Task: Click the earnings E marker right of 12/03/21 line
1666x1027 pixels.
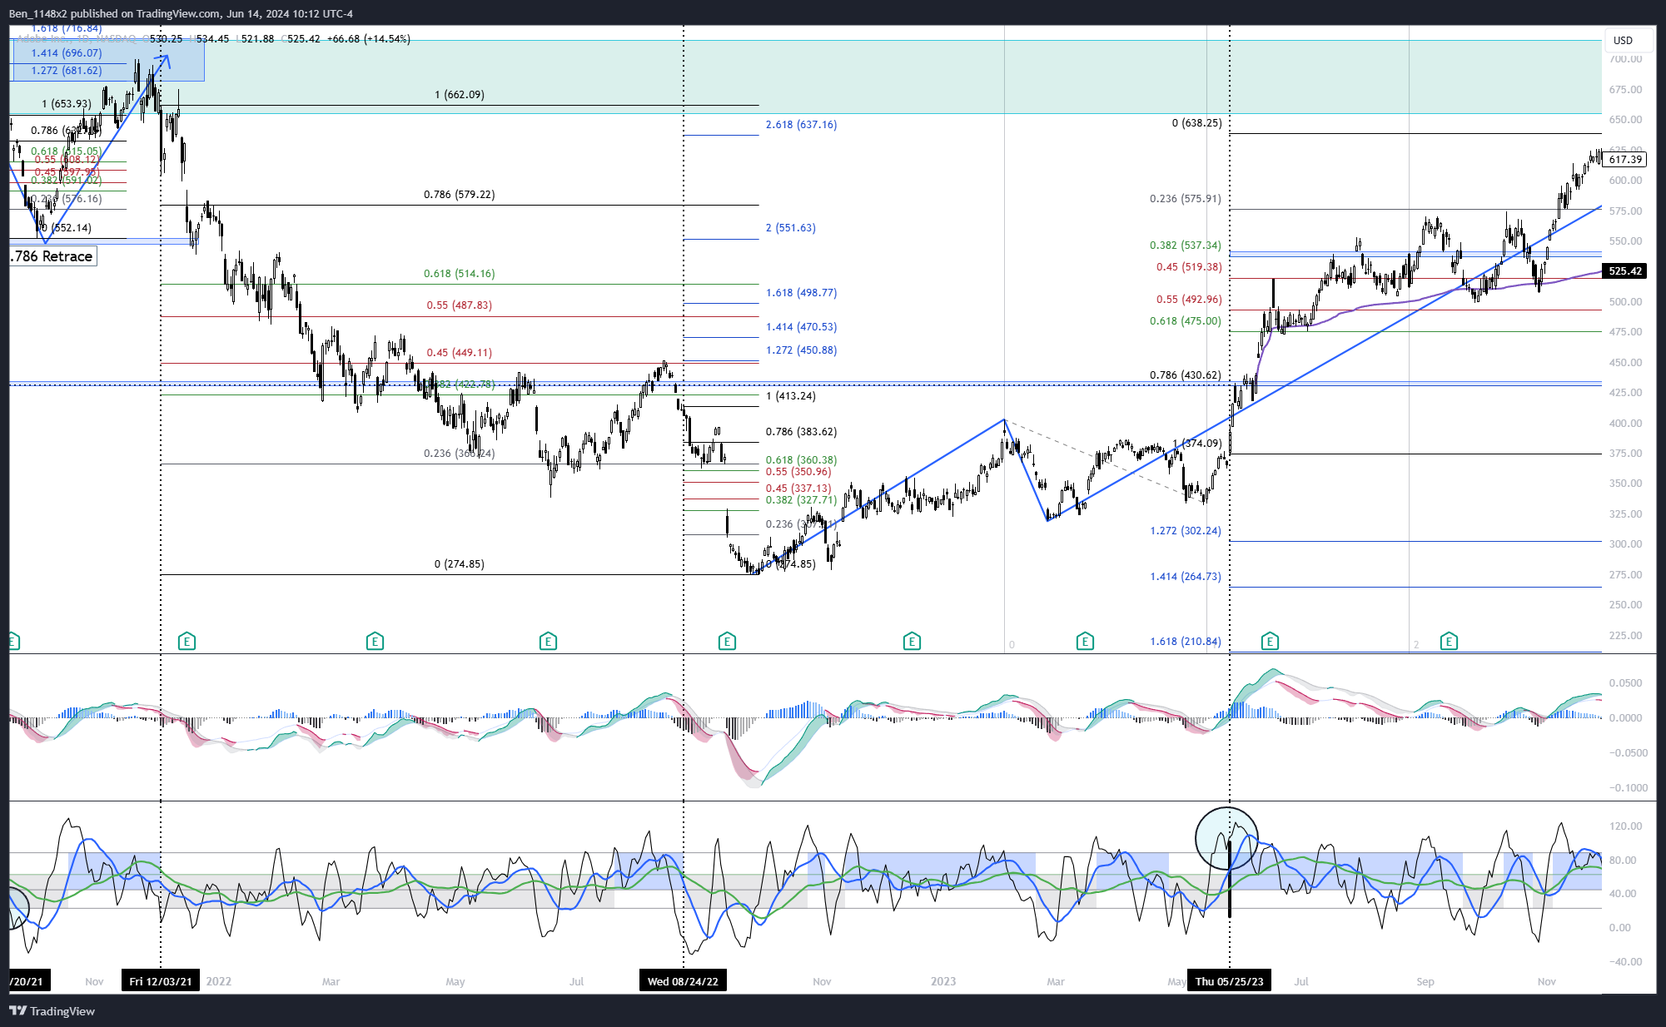Action: tap(186, 641)
